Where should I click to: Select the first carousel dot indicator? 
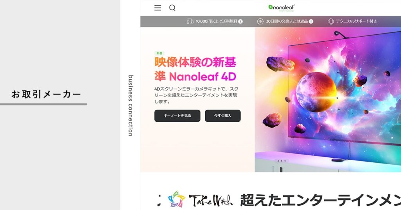coord(278,161)
